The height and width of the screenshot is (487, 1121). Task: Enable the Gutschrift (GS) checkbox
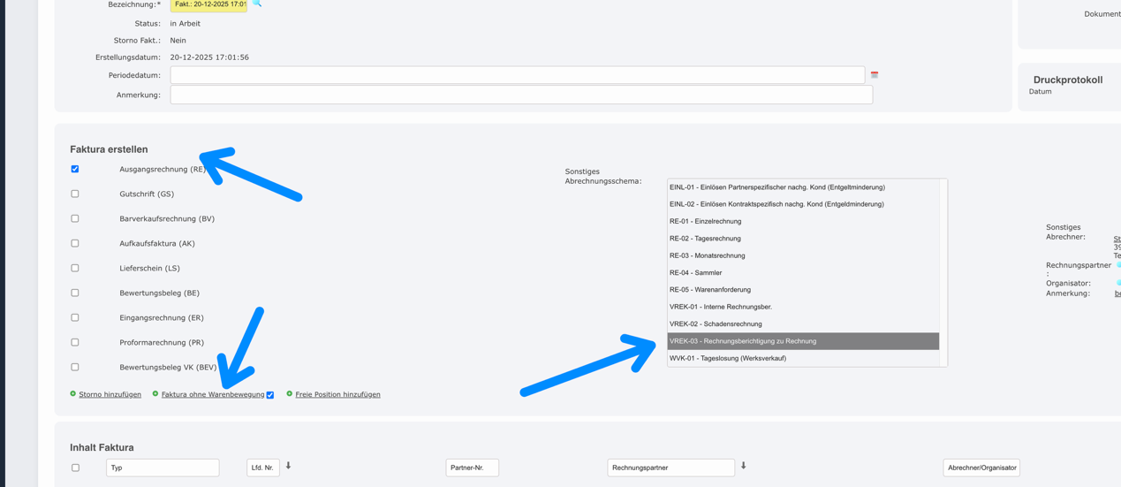[75, 194]
